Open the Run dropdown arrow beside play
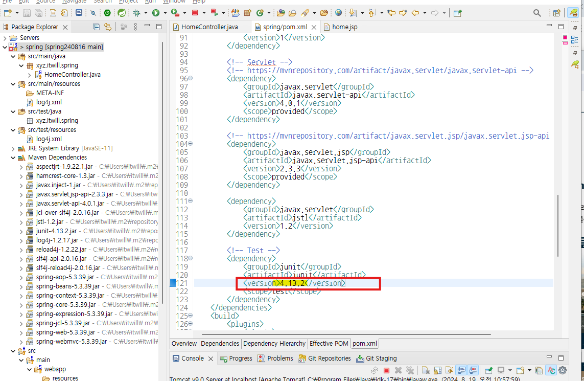584x381 pixels. pos(165,13)
